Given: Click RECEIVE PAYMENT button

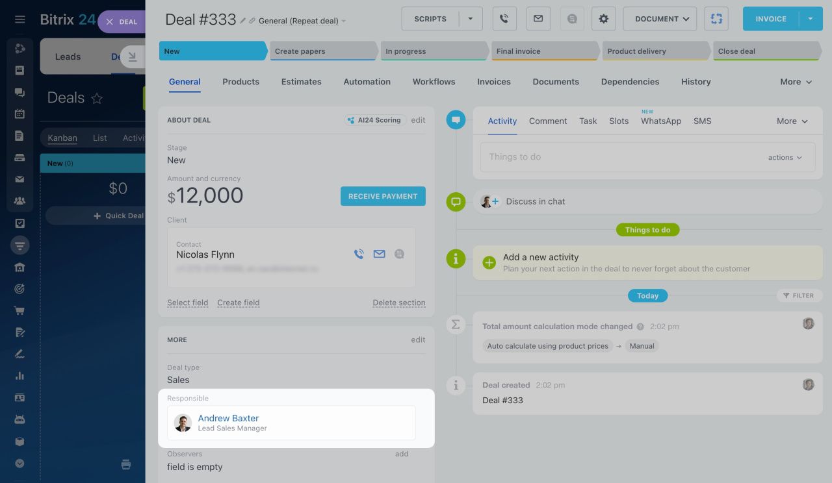Looking at the screenshot, I should (383, 197).
